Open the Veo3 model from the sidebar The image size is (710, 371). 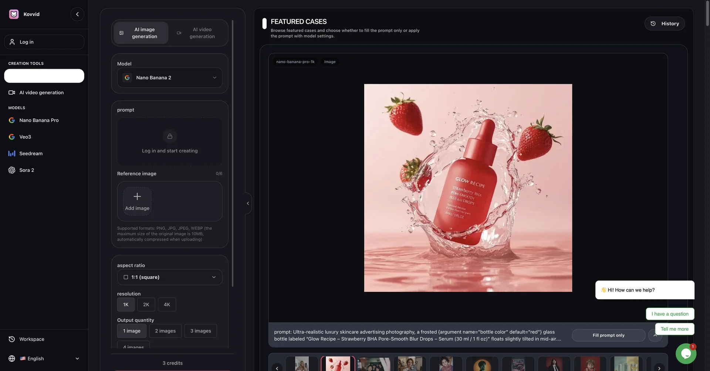tap(25, 137)
